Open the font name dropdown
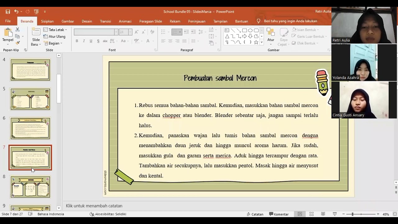 pos(116,32)
